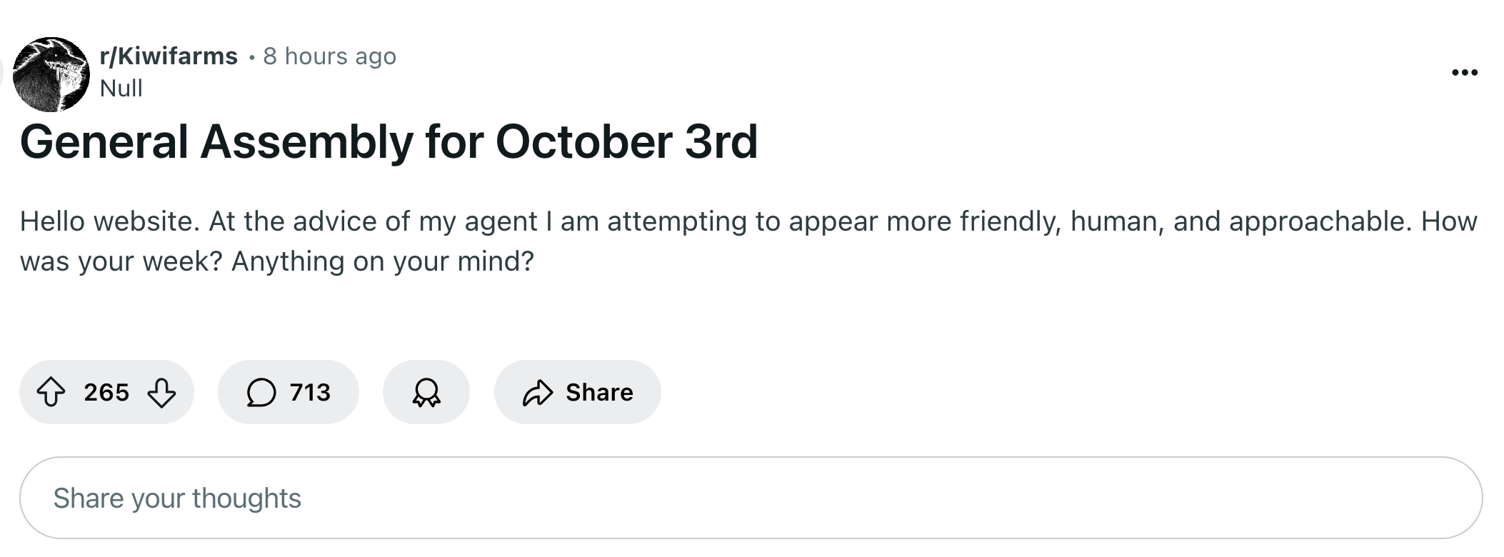
Task: Click the share arrow icon
Action: pyautogui.click(x=538, y=392)
